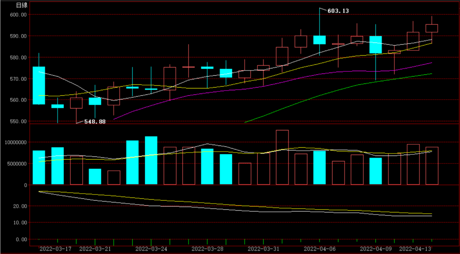Screen dimensions: 460x254
Task: Click the cyan candlestick marked with 603.13 high
Action: [319, 40]
